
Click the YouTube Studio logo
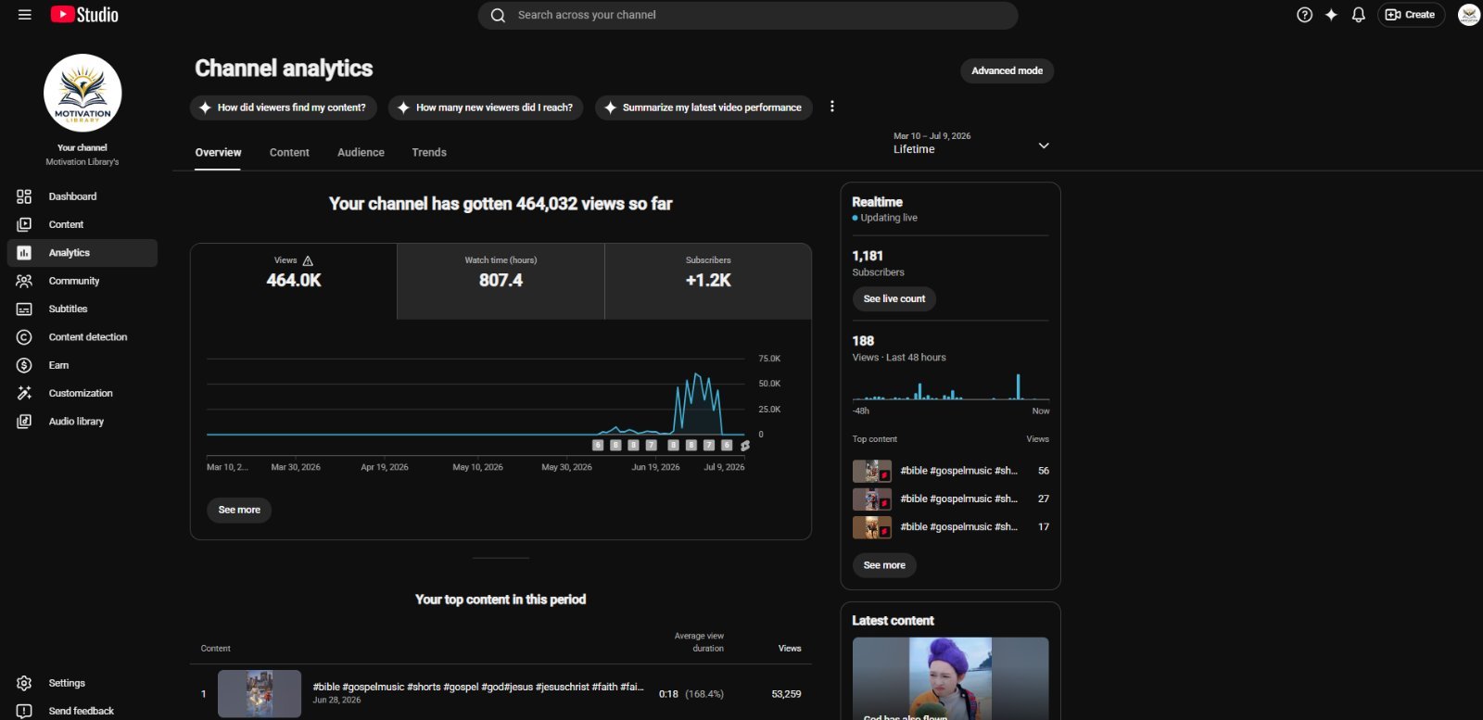point(84,15)
